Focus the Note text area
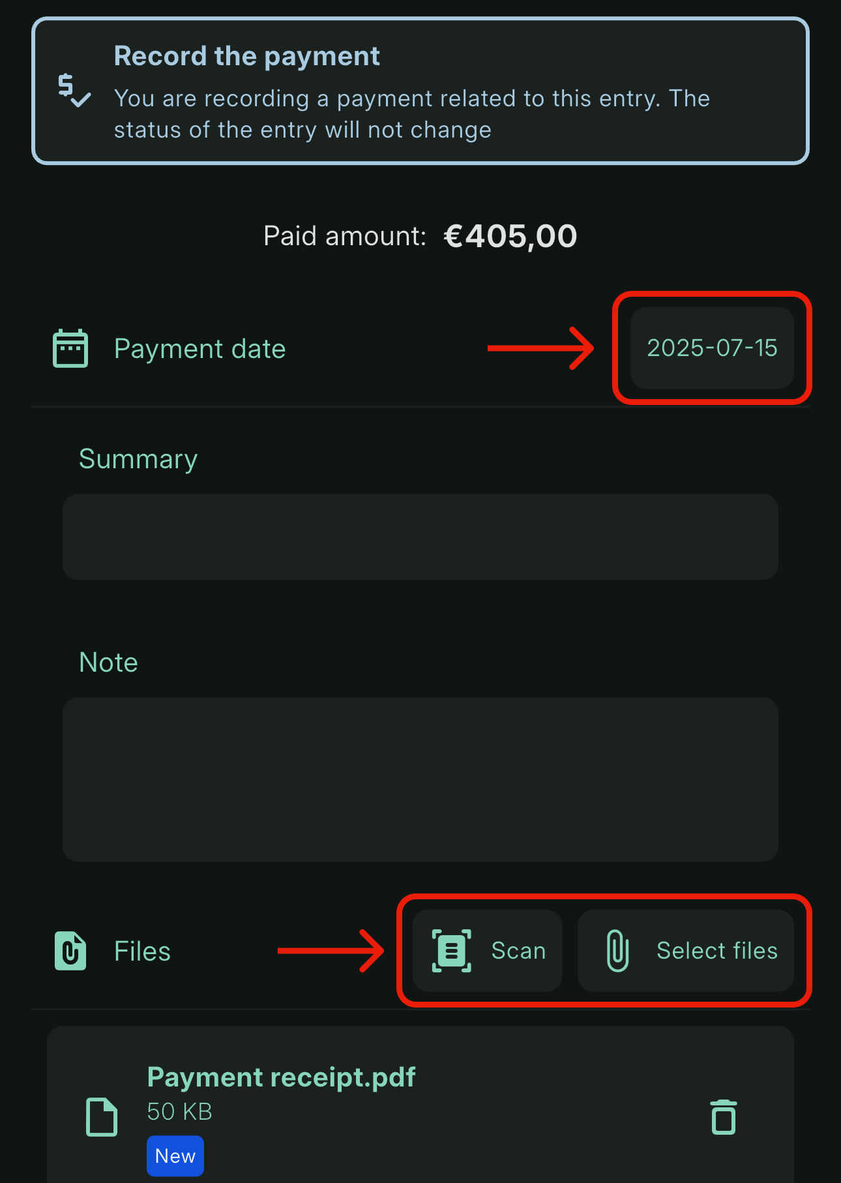 pyautogui.click(x=420, y=779)
